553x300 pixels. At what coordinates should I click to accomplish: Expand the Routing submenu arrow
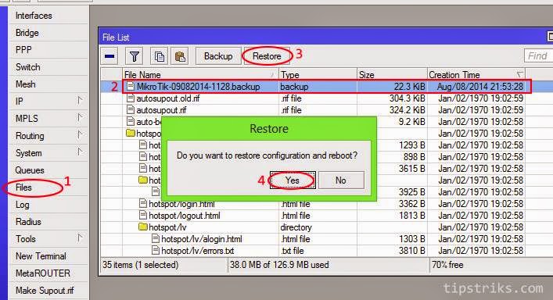click(x=80, y=135)
